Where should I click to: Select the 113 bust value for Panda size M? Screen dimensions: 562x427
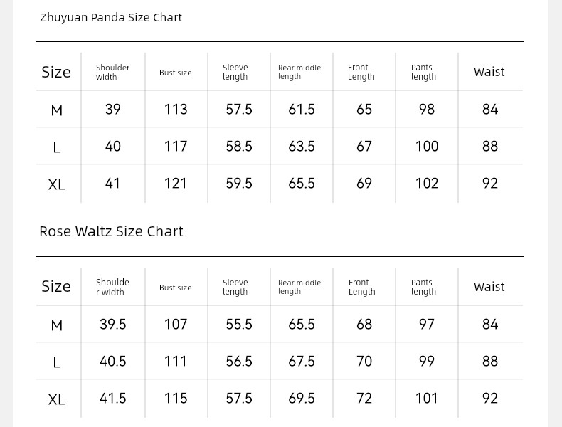pos(176,110)
